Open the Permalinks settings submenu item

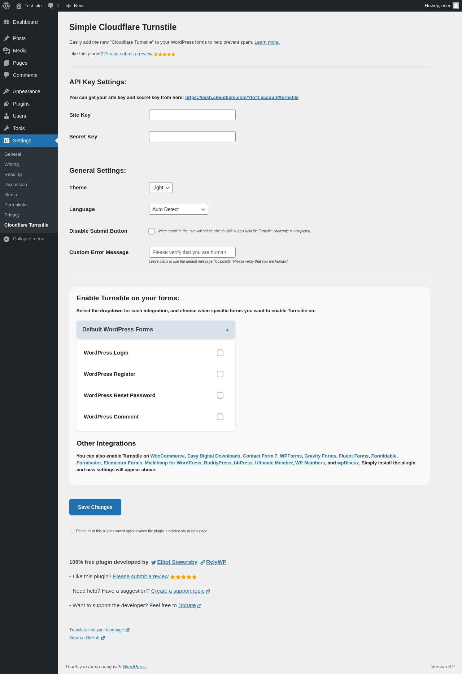(16, 205)
